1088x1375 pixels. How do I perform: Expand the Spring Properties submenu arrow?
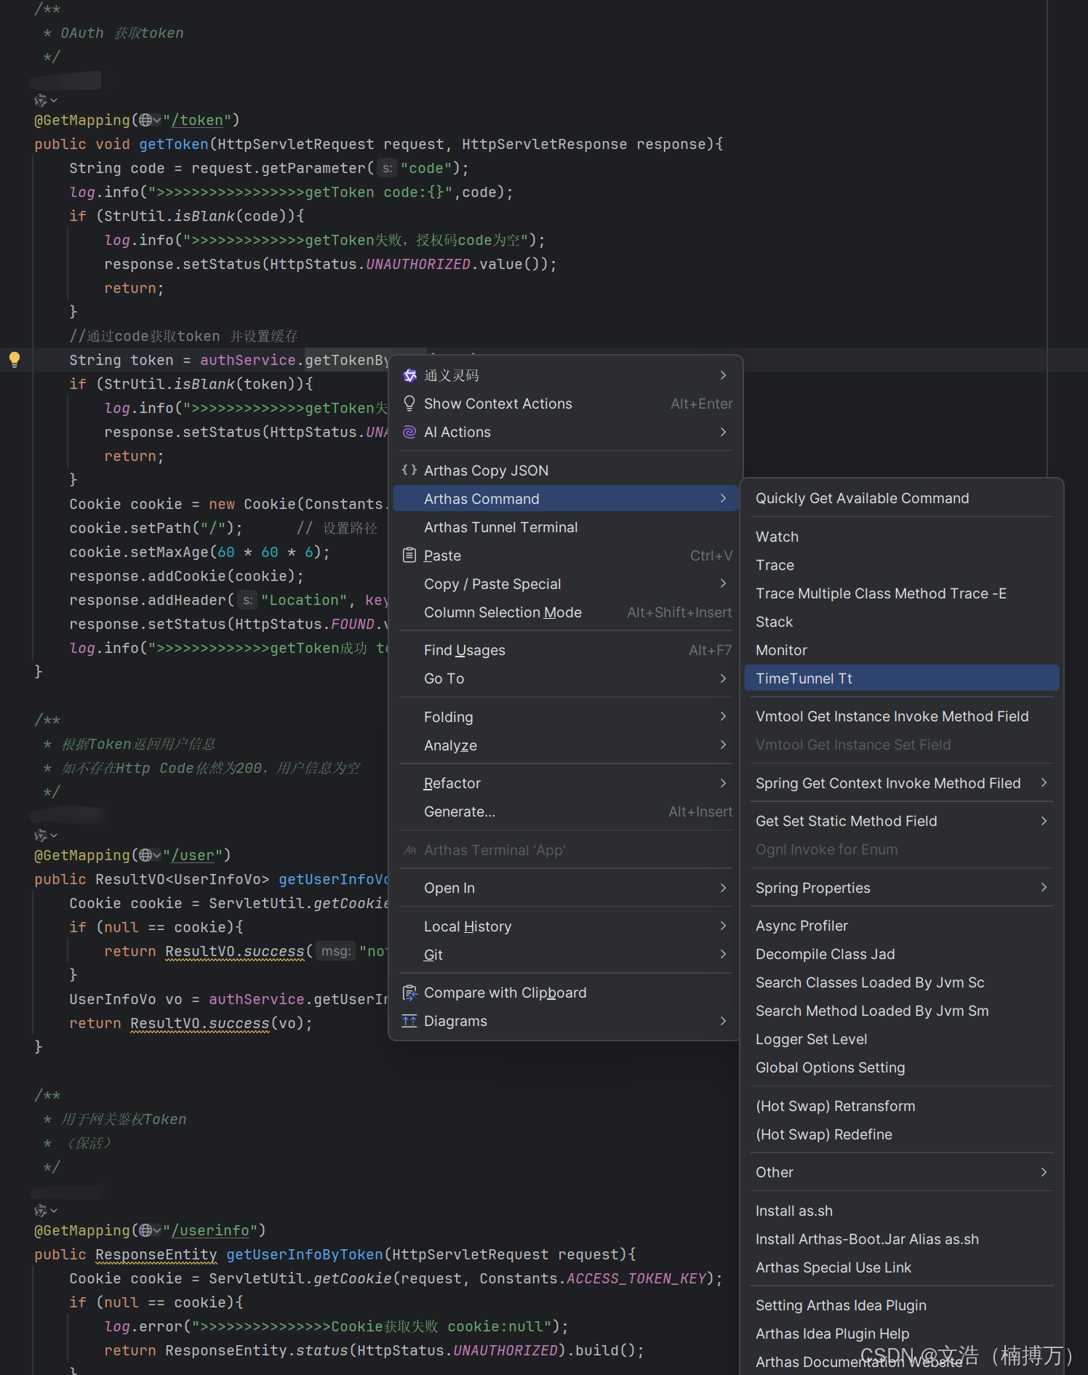coord(1044,888)
